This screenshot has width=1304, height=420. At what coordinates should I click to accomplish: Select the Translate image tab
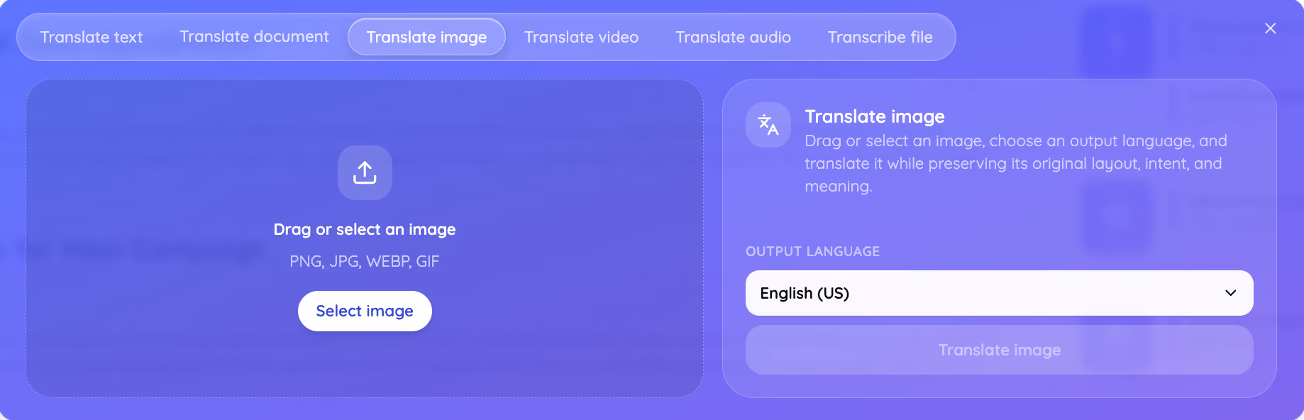pyautogui.click(x=426, y=37)
